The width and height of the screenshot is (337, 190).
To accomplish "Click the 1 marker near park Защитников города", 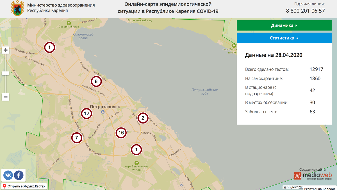I will click(136, 150).
